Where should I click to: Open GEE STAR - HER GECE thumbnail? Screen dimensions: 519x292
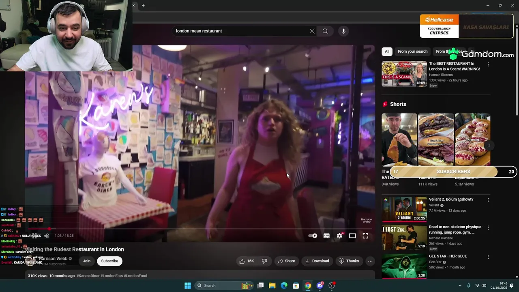[x=404, y=266]
